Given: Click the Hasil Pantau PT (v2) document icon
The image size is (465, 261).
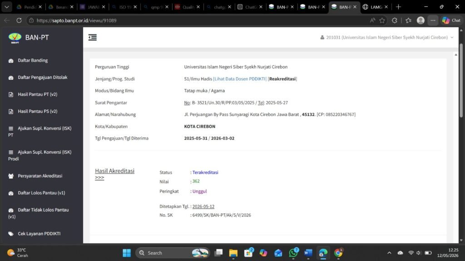Looking at the screenshot, I should [11, 95].
